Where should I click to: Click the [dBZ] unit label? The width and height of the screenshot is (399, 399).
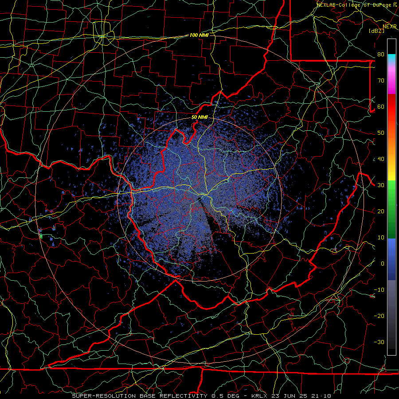coord(376,31)
